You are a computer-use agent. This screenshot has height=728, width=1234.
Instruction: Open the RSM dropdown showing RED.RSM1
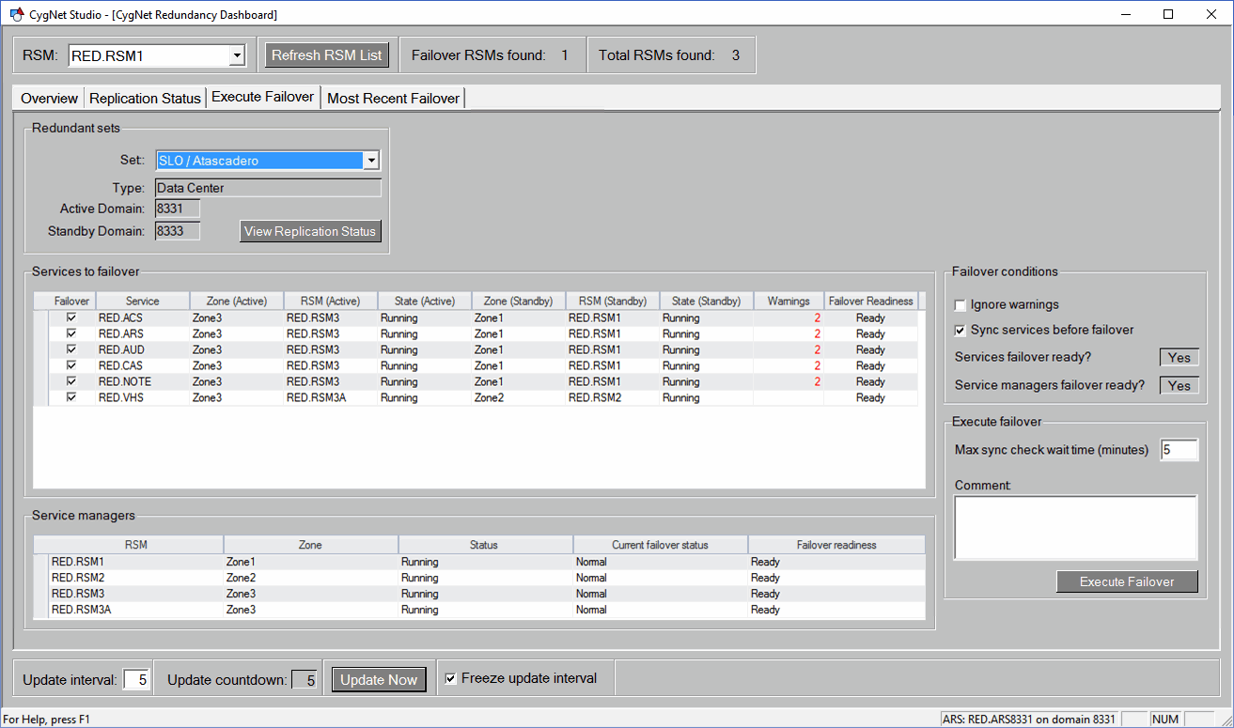click(157, 55)
